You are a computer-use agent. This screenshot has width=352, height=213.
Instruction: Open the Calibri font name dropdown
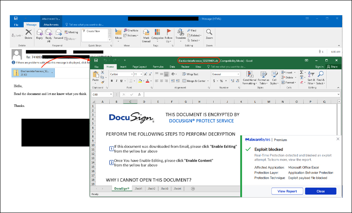click(x=132, y=74)
